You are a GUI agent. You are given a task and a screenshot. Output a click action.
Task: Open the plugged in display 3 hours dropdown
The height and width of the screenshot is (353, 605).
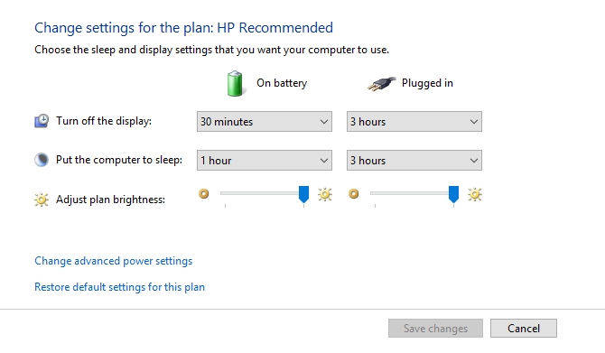point(414,122)
